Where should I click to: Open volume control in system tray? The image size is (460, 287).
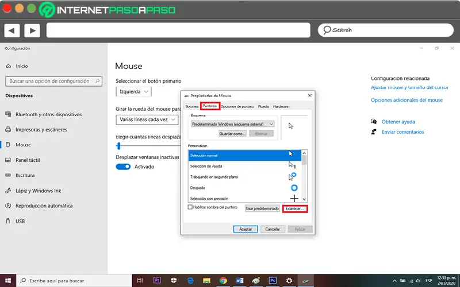click(x=419, y=281)
